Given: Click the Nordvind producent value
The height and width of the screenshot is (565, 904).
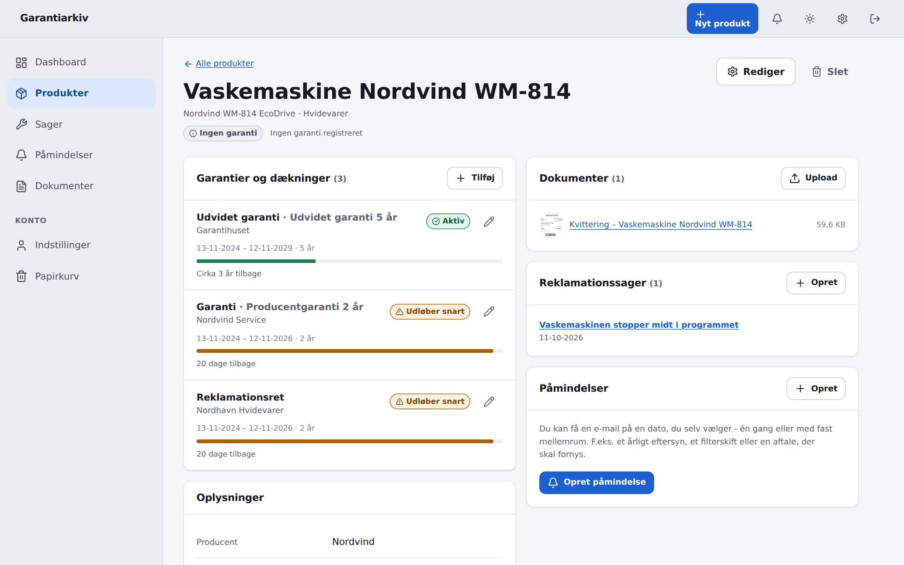Looking at the screenshot, I should click(353, 542).
